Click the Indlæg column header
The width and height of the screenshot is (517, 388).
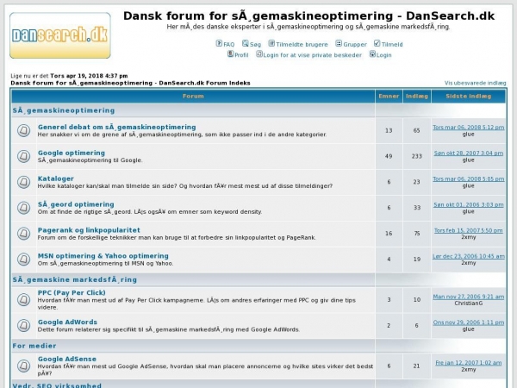417,97
